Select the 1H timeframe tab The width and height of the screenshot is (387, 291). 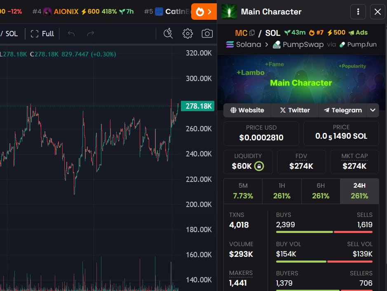click(281, 191)
